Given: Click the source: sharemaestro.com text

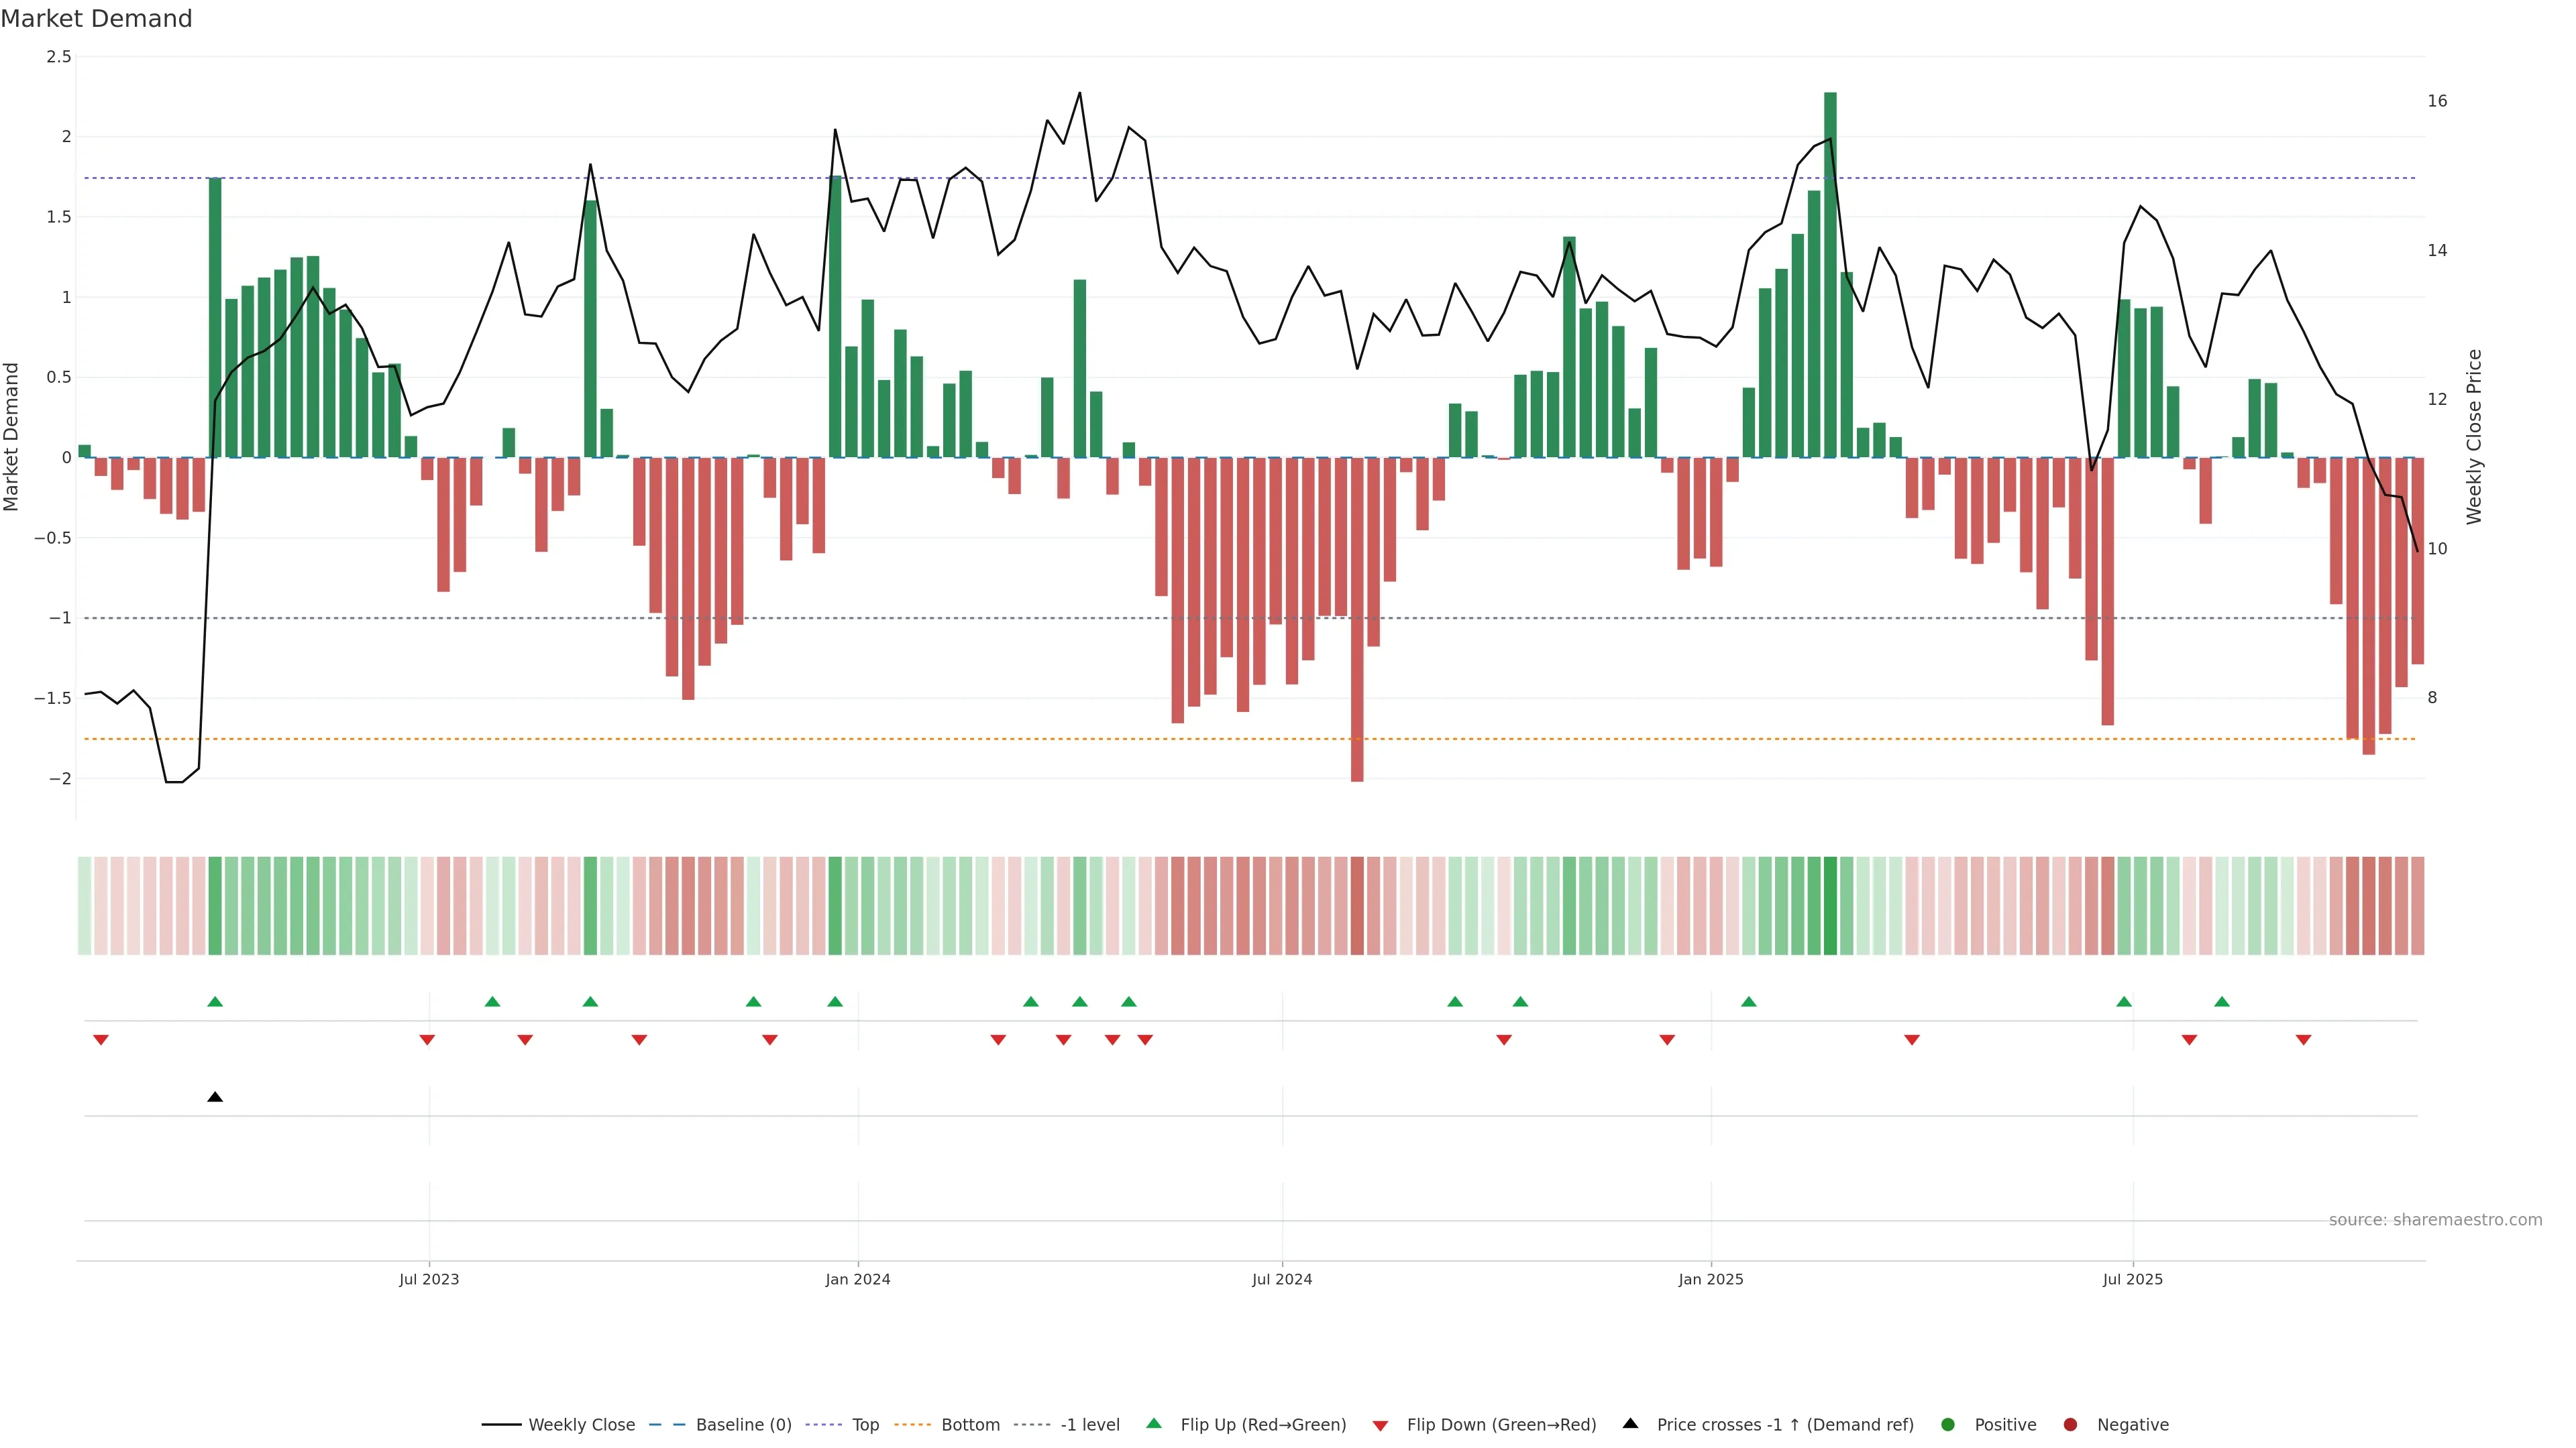Looking at the screenshot, I should tap(2435, 1220).
